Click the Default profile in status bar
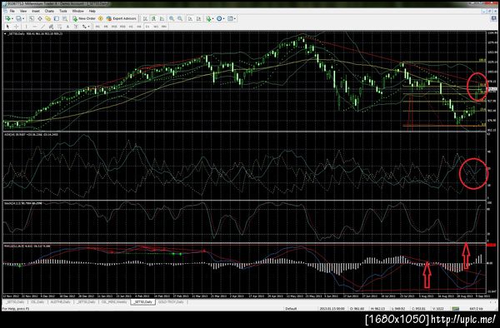This screenshot has height=328, width=500. (x=291, y=309)
